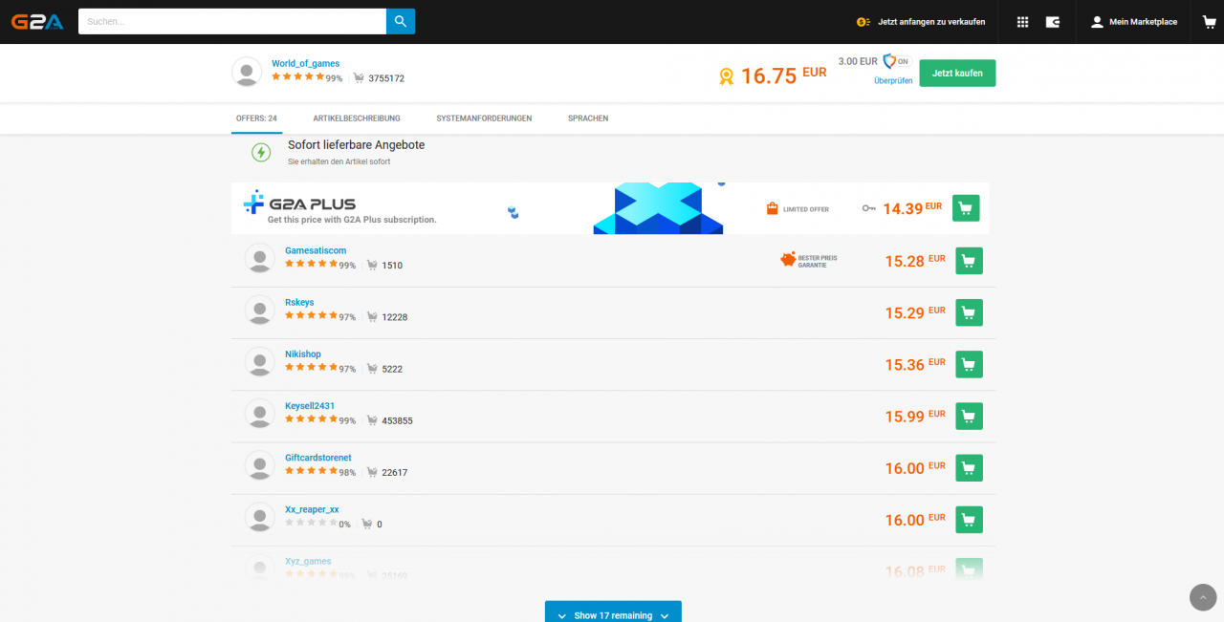Click the Jetzt kaufen button
Image resolution: width=1224 pixels, height=622 pixels.
[x=957, y=74]
